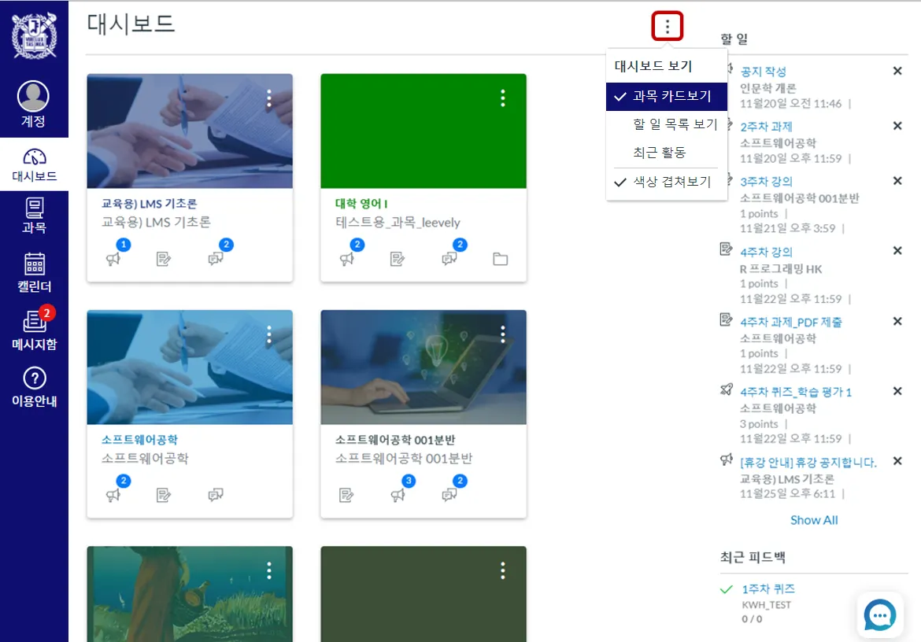Open the 4주차 강의 to-do item
Viewport: 921px width, 642px height.
[x=766, y=253]
